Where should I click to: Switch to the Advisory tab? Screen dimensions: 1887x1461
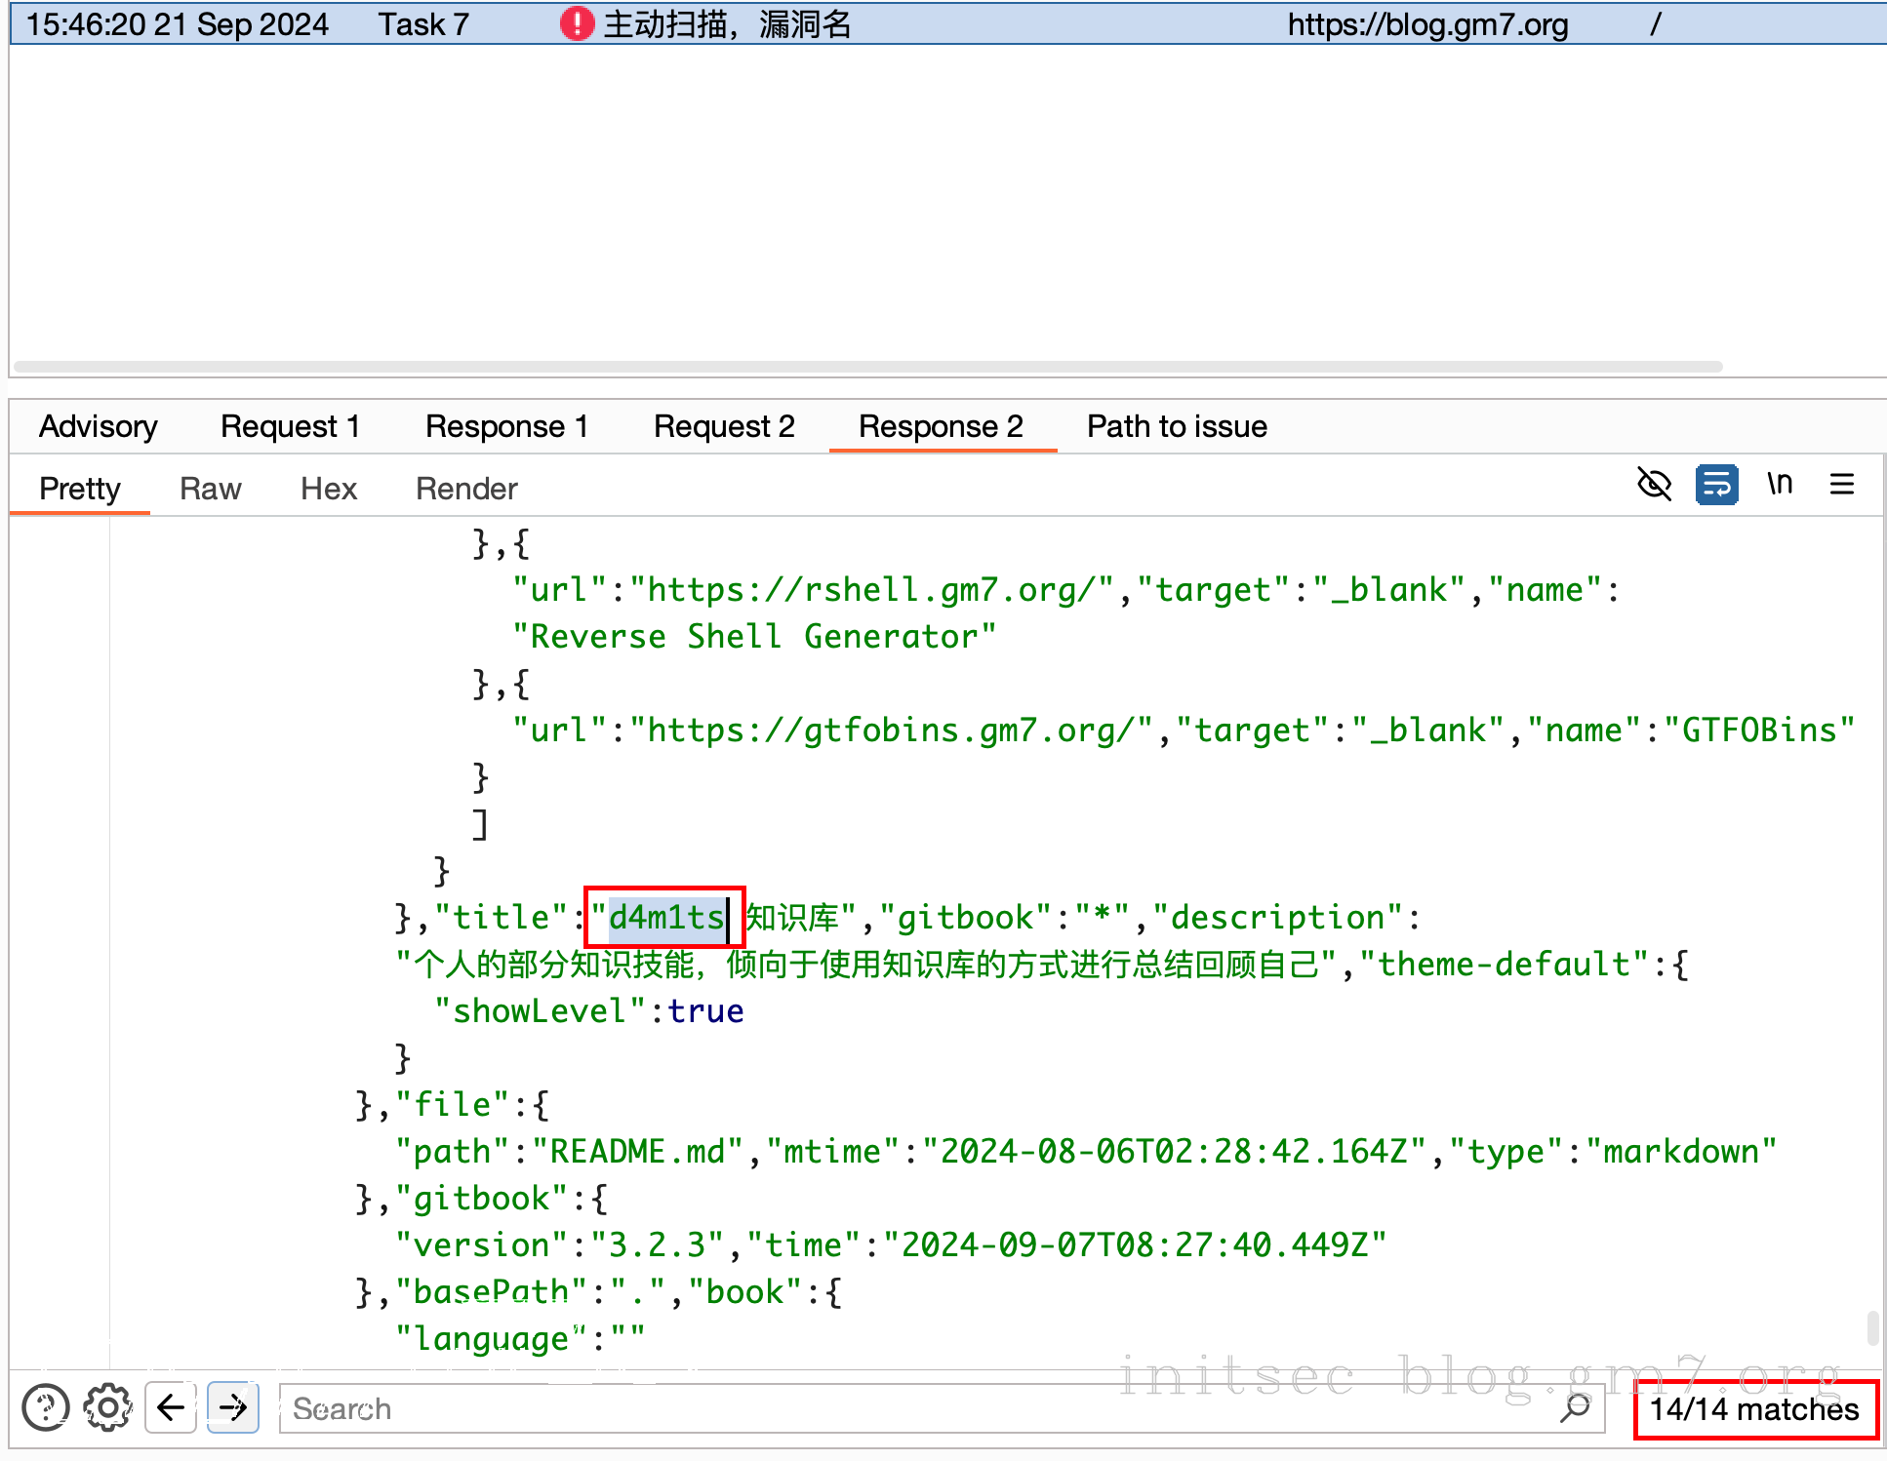(98, 426)
